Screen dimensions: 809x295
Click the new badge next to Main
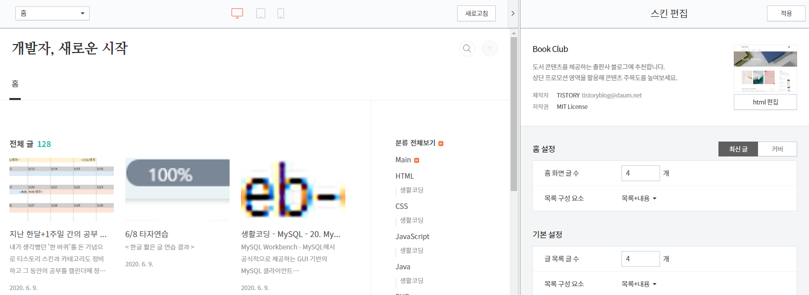[417, 160]
